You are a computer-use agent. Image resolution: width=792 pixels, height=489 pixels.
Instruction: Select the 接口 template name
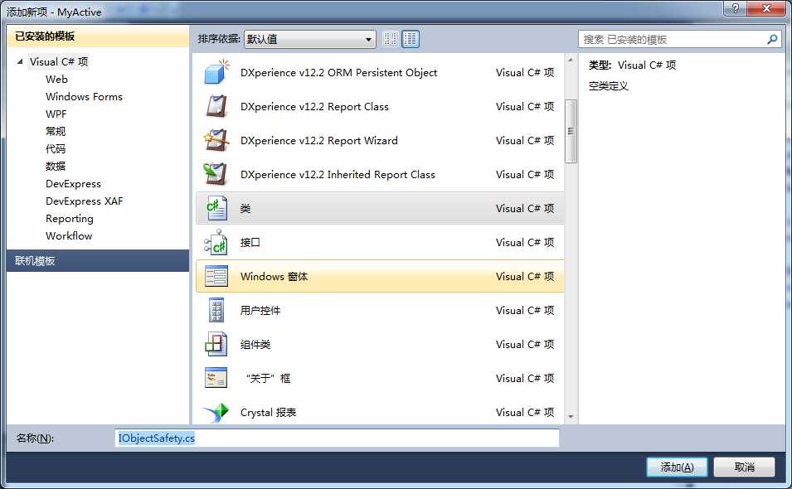click(x=250, y=242)
